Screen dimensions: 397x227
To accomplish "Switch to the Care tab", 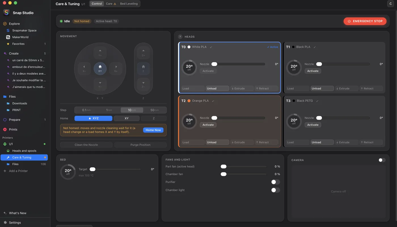I will 111,4.
